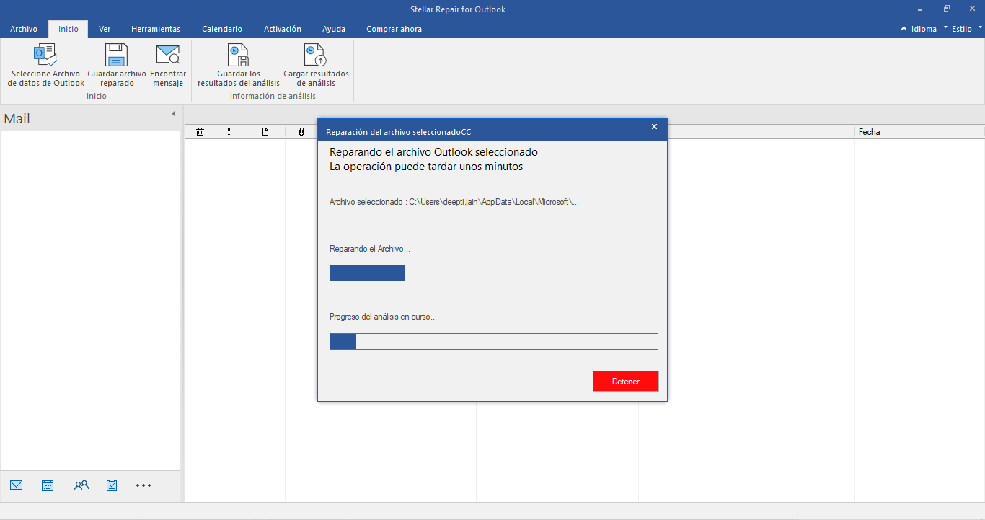Click the Guardar archivo reparado icon

[116, 56]
